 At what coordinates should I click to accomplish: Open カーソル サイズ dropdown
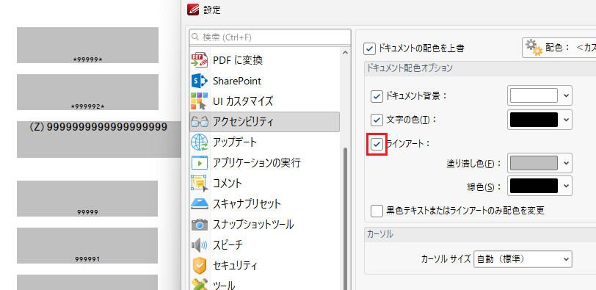click(523, 259)
